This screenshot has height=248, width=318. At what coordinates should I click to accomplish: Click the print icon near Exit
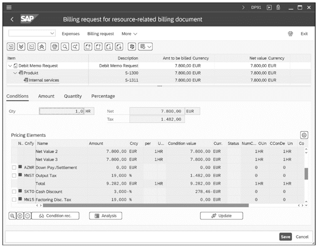(290, 34)
